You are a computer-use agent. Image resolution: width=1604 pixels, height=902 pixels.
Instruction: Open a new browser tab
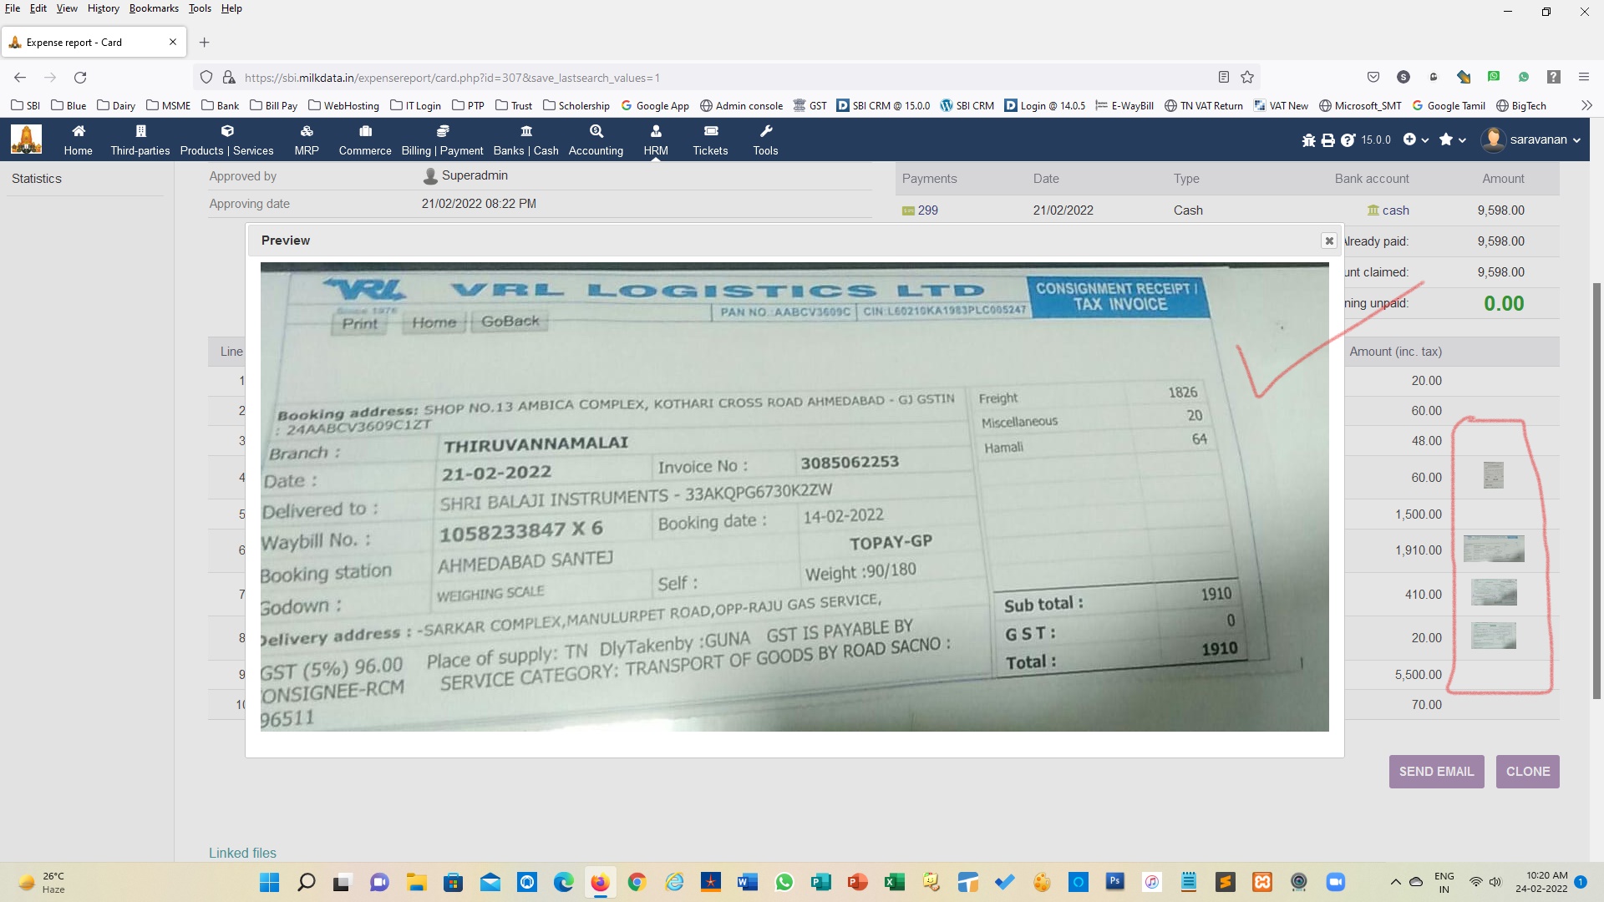tap(204, 43)
